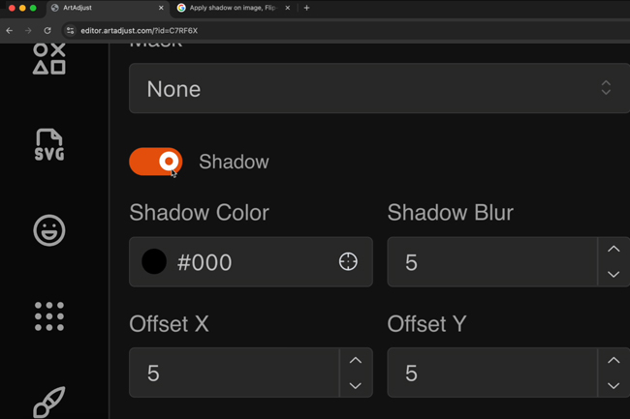Click the Shadow Blur label
Viewport: 630px width, 419px height.
451,213
